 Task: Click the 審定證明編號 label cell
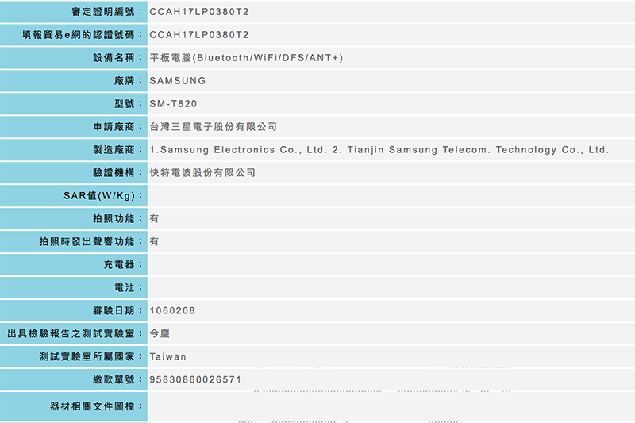tap(106, 12)
